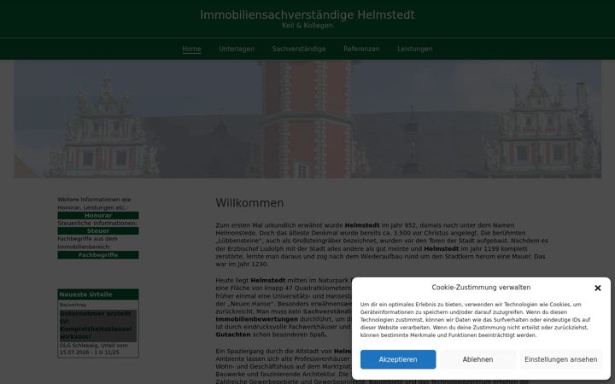
Task: Click the Immobiliensachverständige Helmstedt site title
Action: pyautogui.click(x=307, y=15)
